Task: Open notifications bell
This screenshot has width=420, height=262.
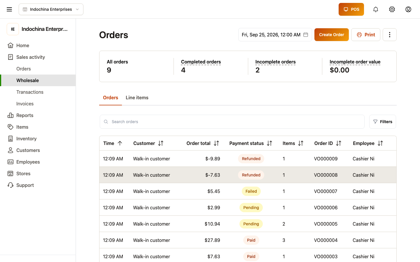Action: click(x=376, y=9)
